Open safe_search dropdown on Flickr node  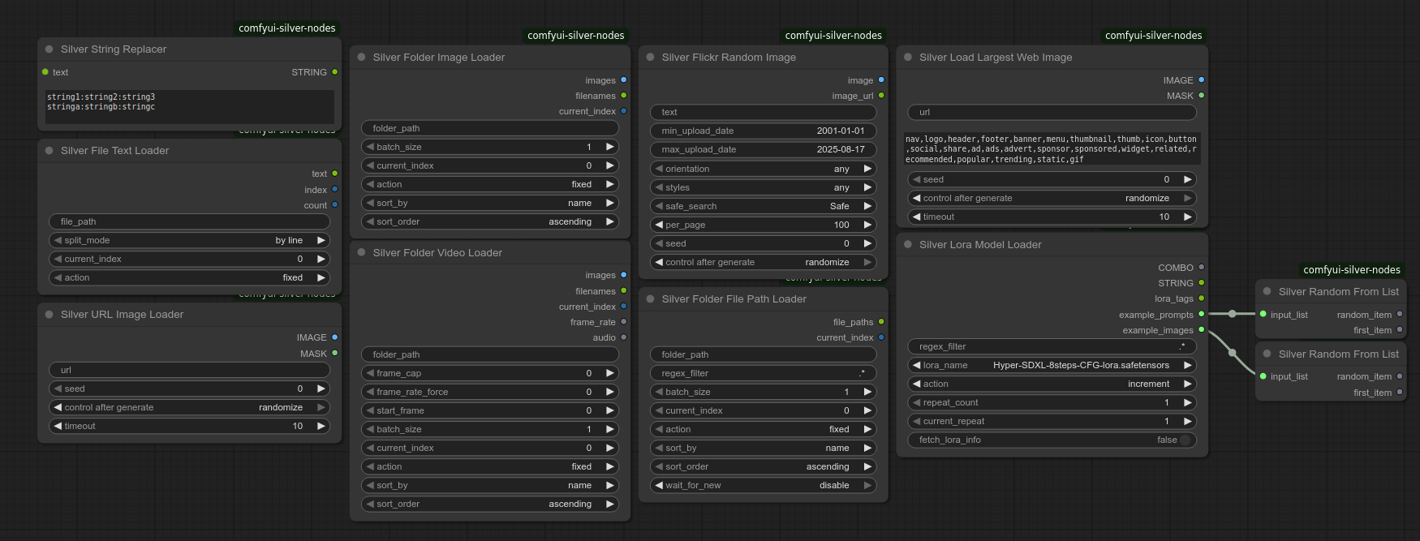764,207
